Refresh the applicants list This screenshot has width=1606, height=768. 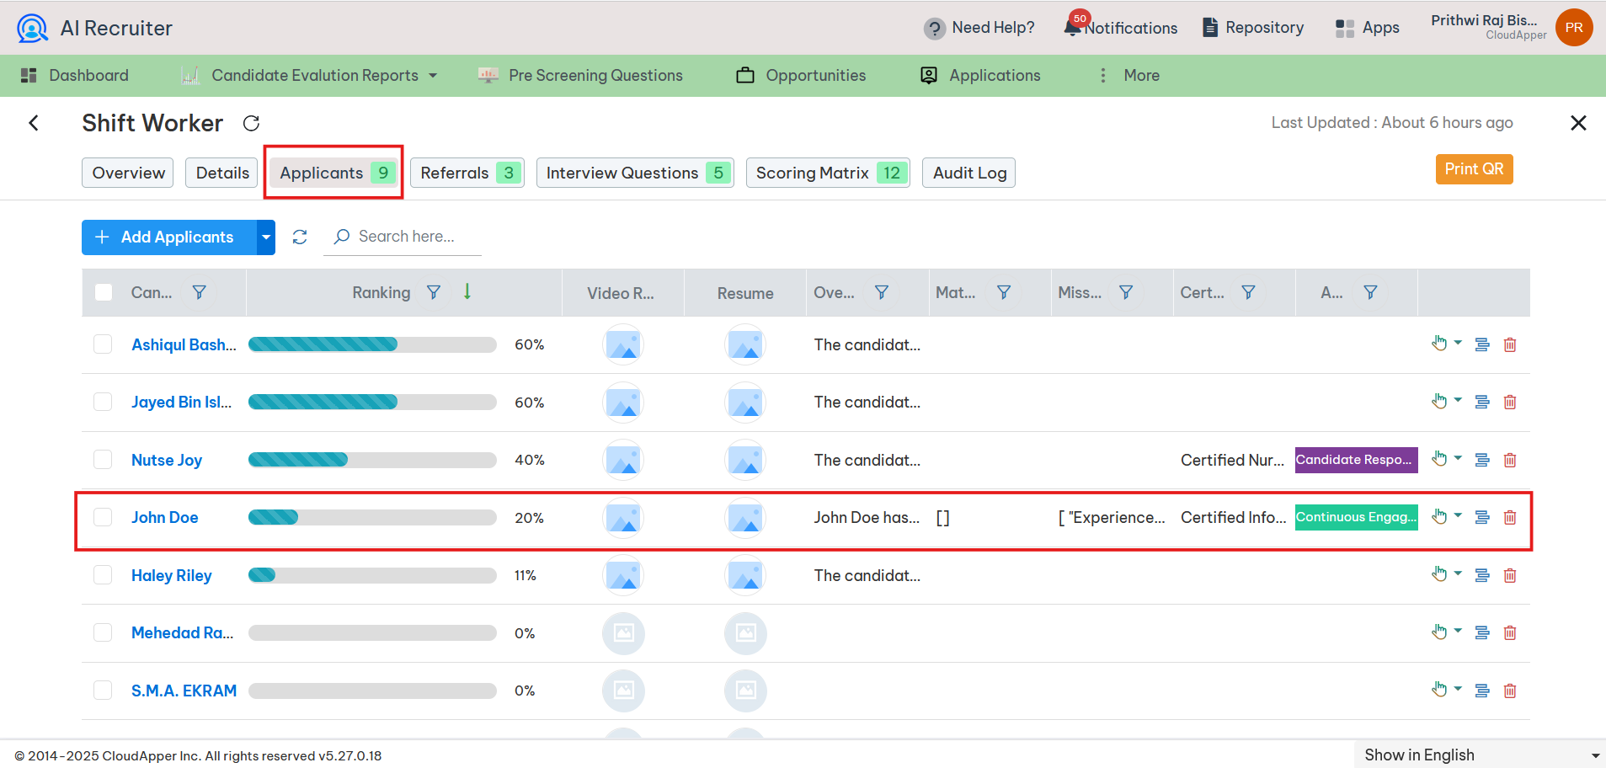[x=299, y=237]
